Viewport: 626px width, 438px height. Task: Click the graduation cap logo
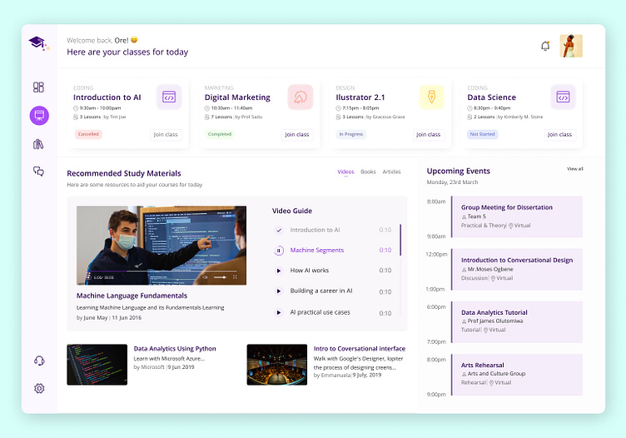coord(37,42)
